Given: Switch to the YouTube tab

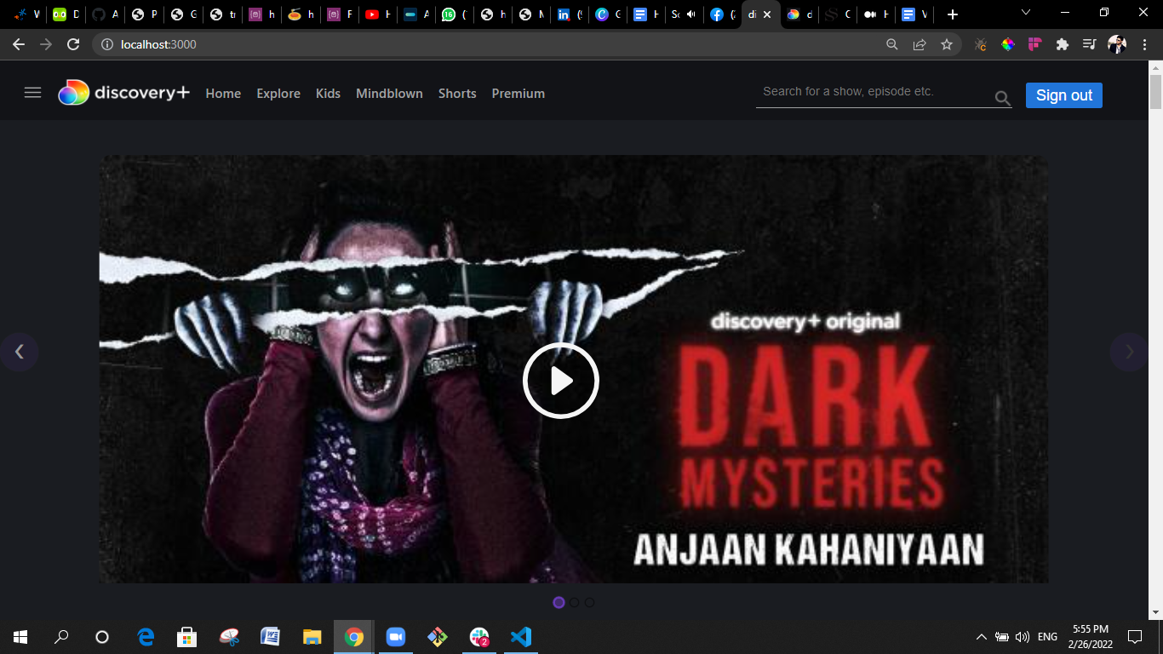Looking at the screenshot, I should [378, 14].
